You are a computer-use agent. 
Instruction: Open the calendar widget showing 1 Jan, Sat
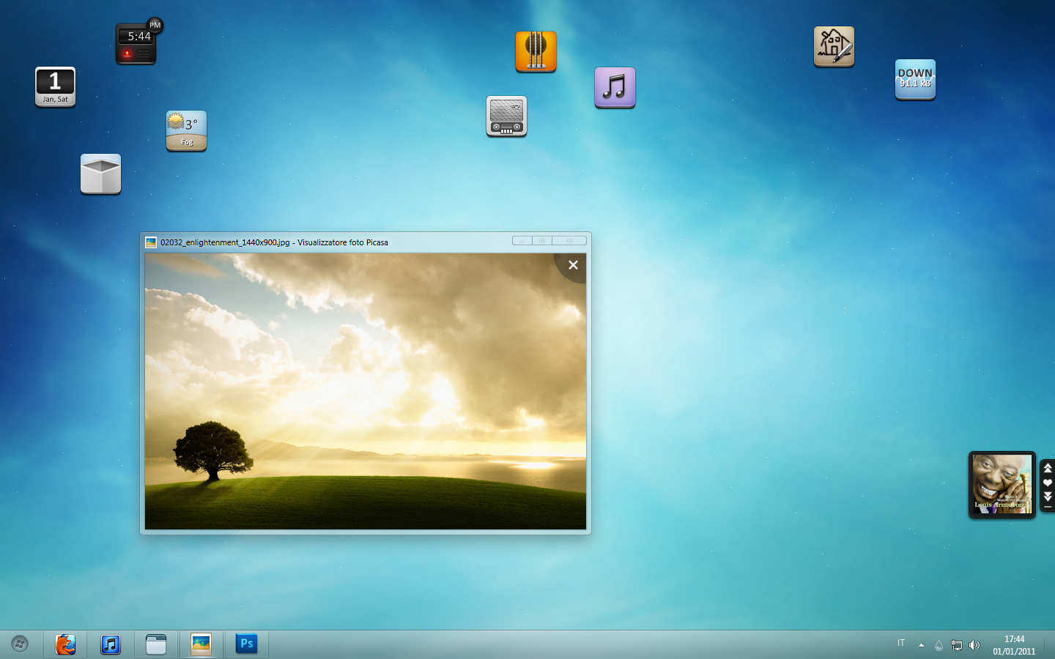point(55,86)
